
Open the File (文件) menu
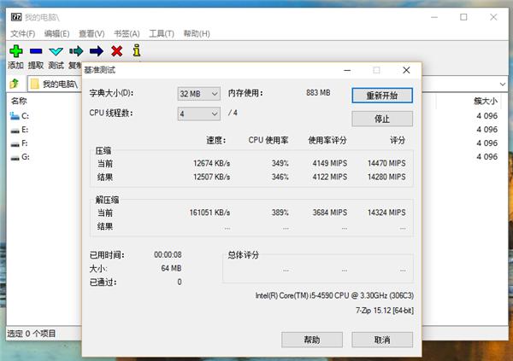click(x=23, y=33)
